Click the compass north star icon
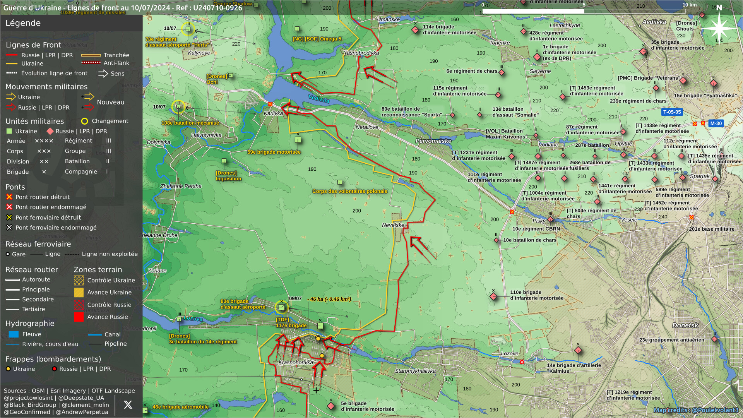The width and height of the screenshot is (743, 418). coord(719,28)
